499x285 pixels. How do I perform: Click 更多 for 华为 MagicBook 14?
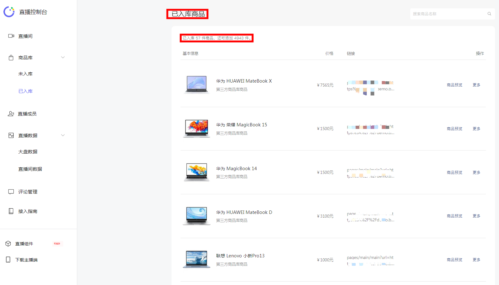pyautogui.click(x=477, y=172)
